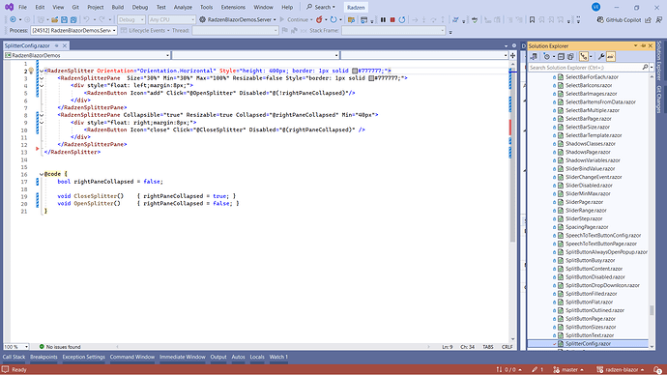
Task: Save the current file
Action: (64, 19)
